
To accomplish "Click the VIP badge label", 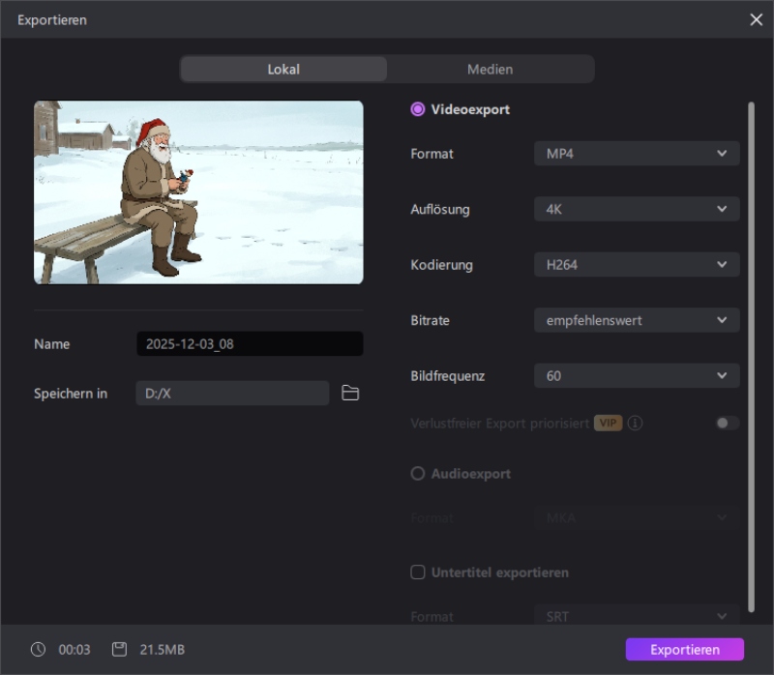I will point(608,423).
